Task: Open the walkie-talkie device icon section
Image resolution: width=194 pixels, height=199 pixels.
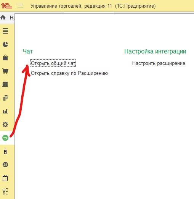Action: [5, 151]
